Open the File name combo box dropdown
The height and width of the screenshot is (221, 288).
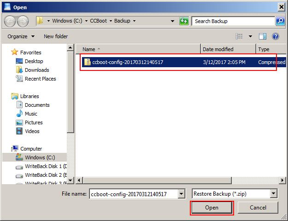tap(181, 194)
